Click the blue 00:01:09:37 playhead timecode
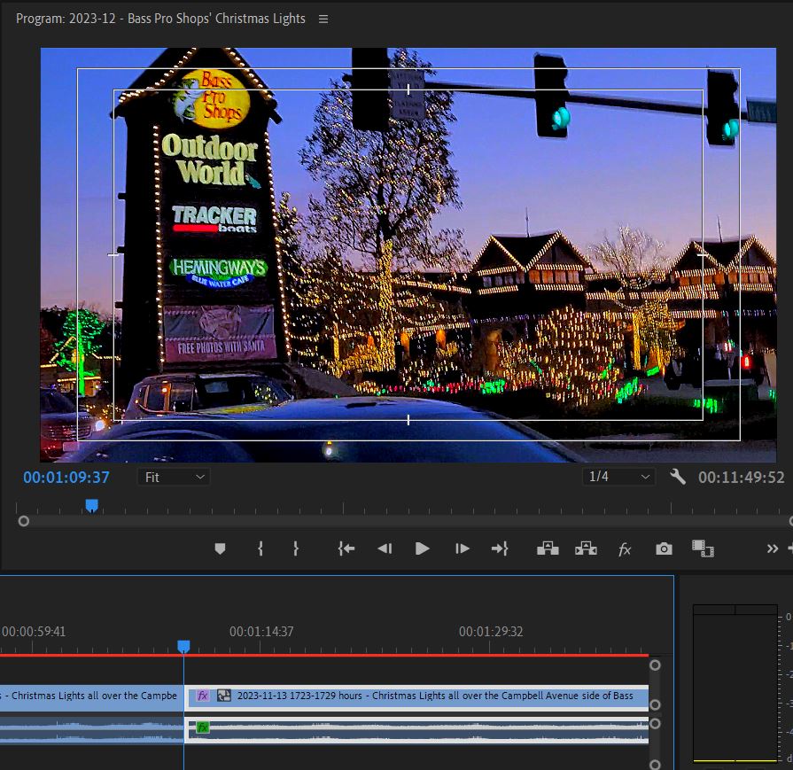This screenshot has height=770, width=793. [66, 477]
